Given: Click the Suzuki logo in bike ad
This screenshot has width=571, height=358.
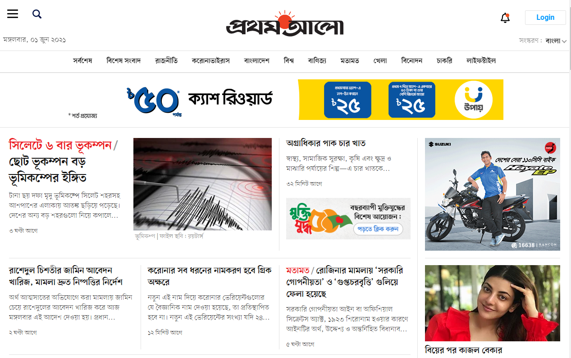Looking at the screenshot, I should 439,144.
